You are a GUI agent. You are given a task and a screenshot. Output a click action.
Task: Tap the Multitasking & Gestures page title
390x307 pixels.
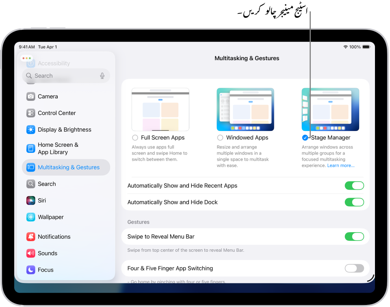pos(247,58)
